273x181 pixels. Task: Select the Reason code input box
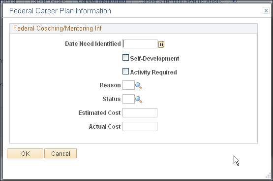pyautogui.click(x=128, y=85)
